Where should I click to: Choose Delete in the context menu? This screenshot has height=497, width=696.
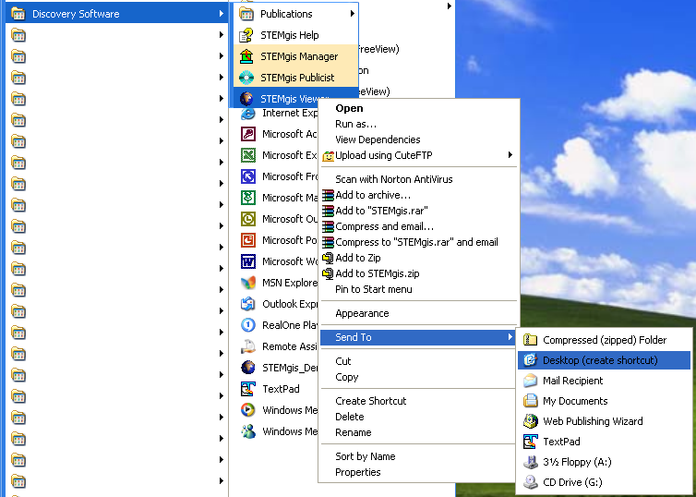pyautogui.click(x=350, y=417)
